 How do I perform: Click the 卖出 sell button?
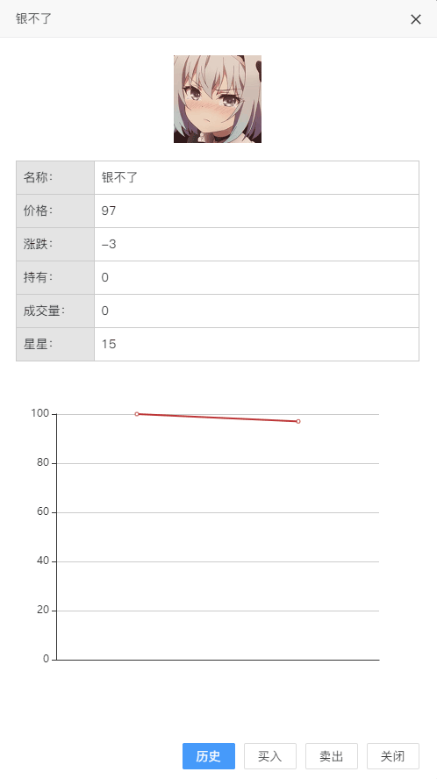[332, 756]
